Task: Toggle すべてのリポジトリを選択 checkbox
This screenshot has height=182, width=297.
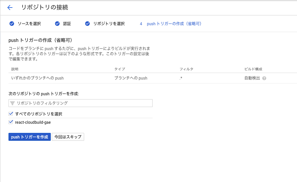Action: point(11,114)
